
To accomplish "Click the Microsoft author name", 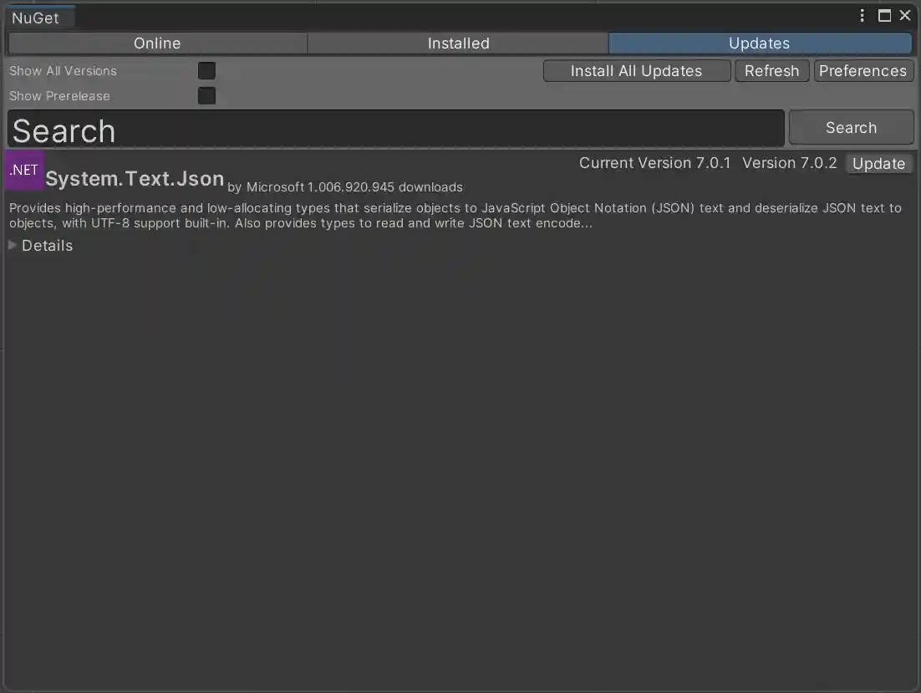I will [x=276, y=187].
